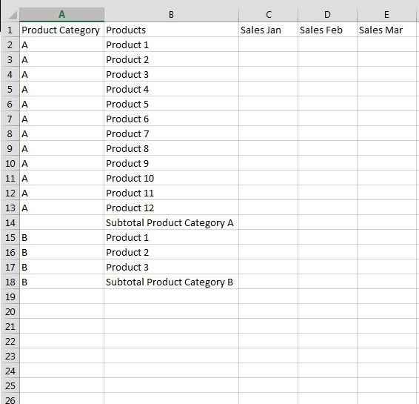Click category 'B' cell in row 18
Viewport: 419px width, 404px height.
pos(61,282)
